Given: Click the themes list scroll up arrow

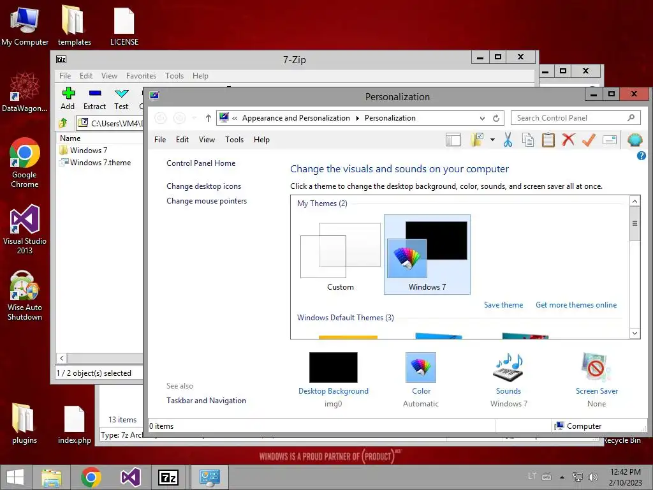Looking at the screenshot, I should click(x=635, y=202).
